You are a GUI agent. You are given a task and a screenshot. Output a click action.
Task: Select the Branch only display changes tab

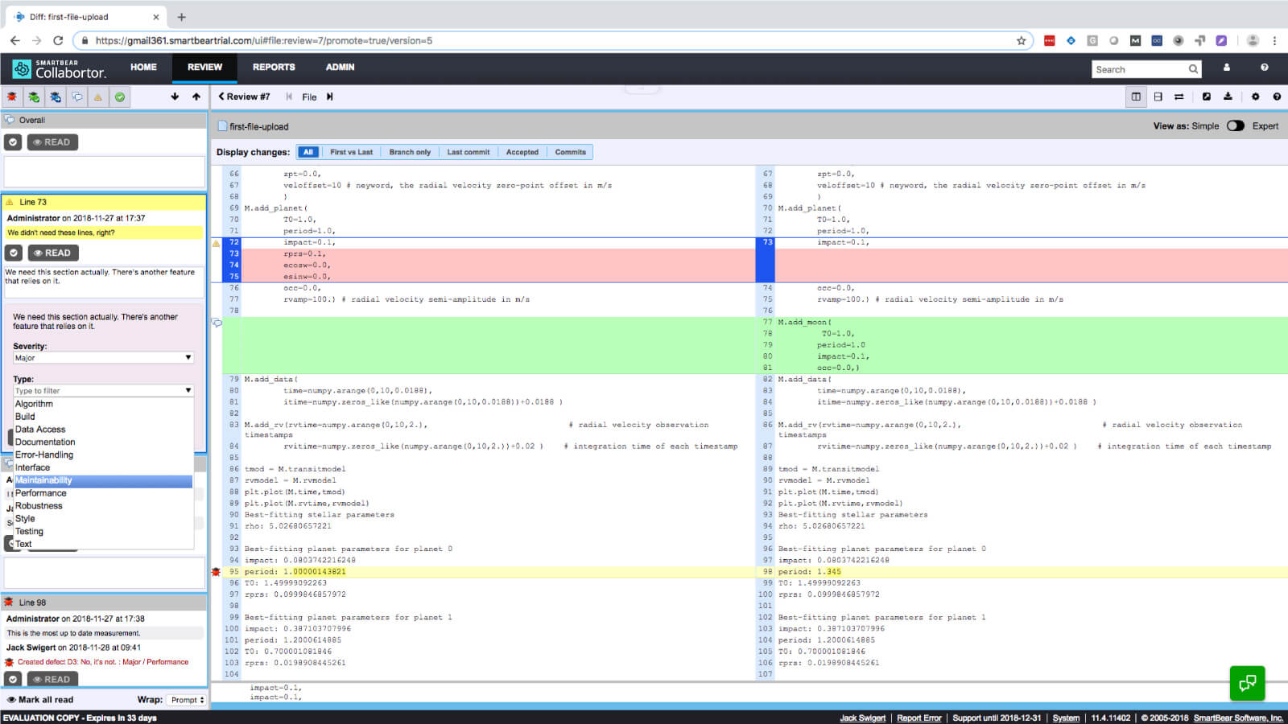tap(410, 152)
